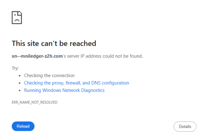Open the Details button
The image size is (215, 138).
click(x=185, y=126)
